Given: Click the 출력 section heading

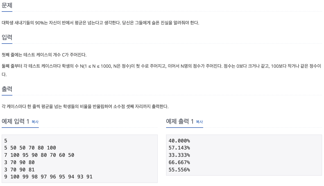Looking at the screenshot, I should [7, 89].
